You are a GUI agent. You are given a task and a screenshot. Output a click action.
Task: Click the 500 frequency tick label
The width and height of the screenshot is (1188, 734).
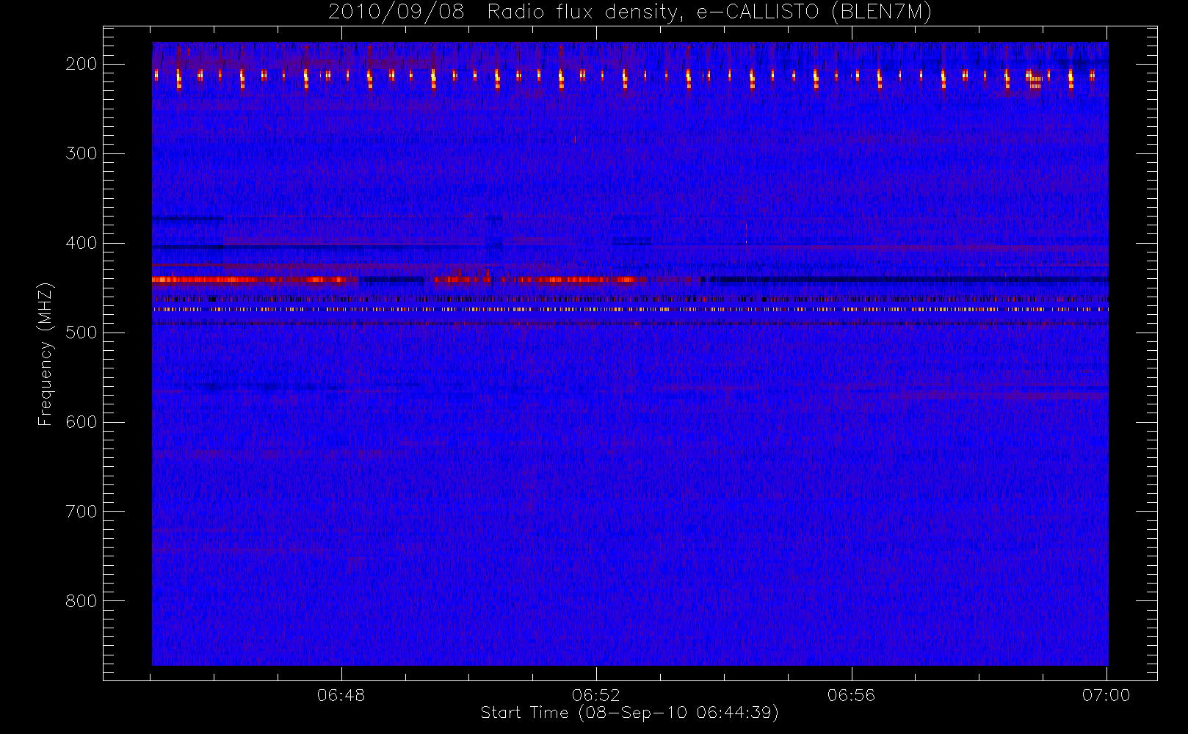pyautogui.click(x=81, y=333)
